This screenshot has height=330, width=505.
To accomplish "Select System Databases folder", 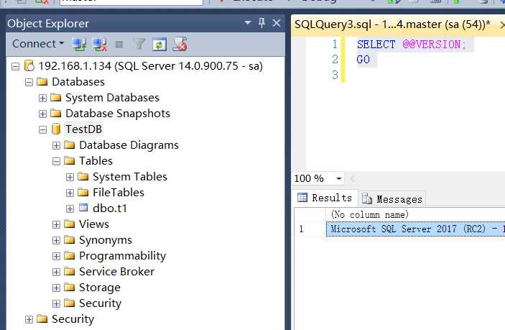I will [x=112, y=98].
